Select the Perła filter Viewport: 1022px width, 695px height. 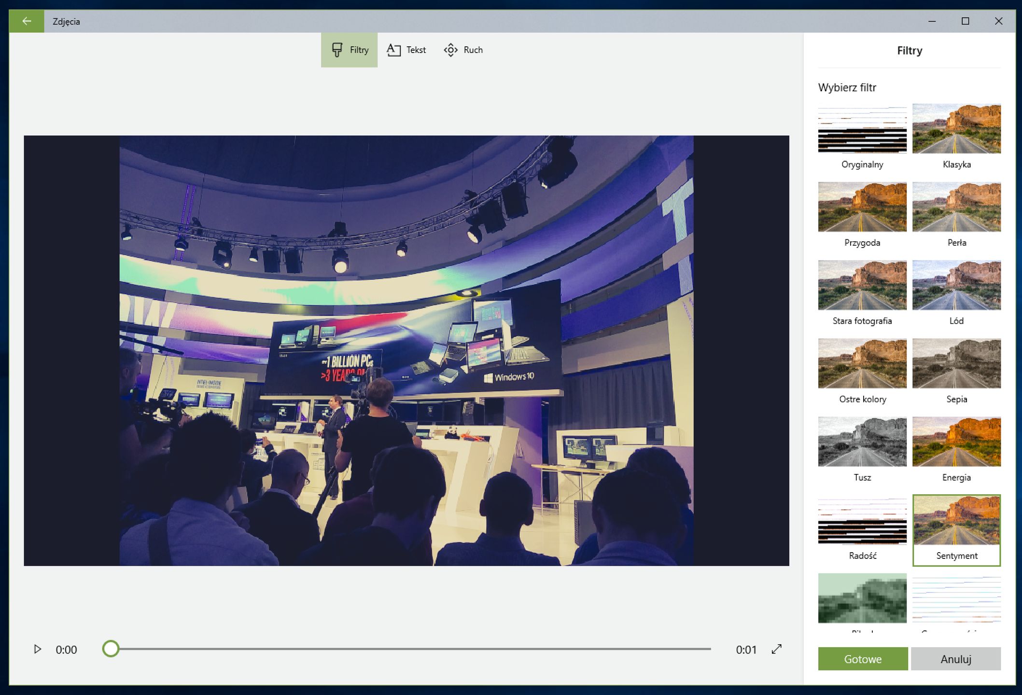(956, 207)
